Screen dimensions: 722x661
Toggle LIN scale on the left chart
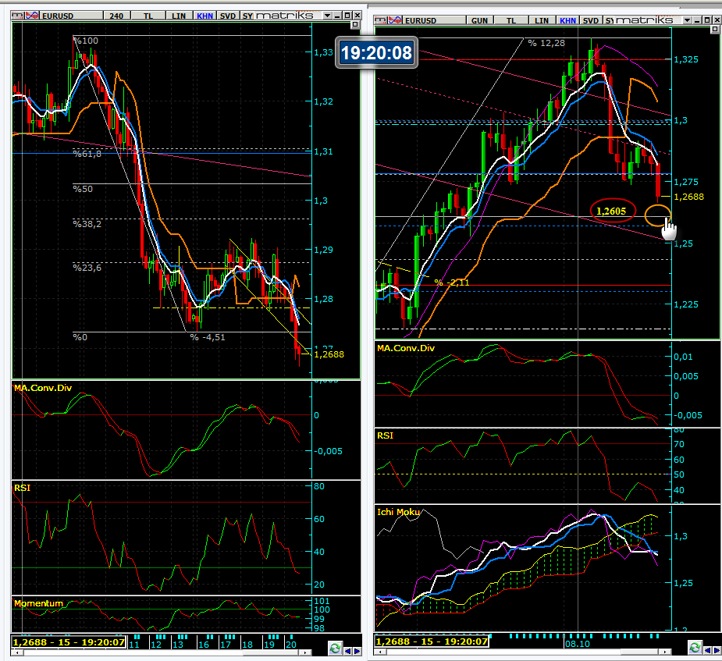pyautogui.click(x=179, y=16)
